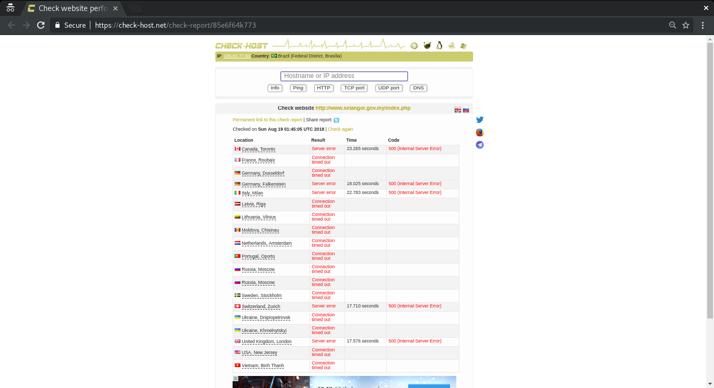Image resolution: width=714 pixels, height=388 pixels.
Task: Close the Check website performance tab
Action: tap(116, 8)
